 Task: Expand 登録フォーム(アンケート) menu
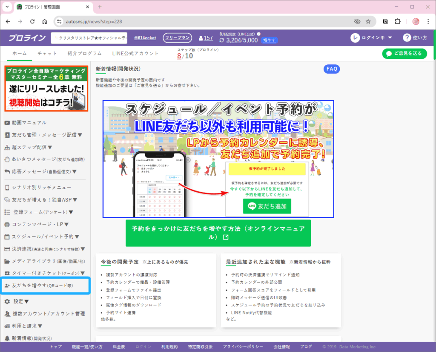pyautogui.click(x=39, y=212)
